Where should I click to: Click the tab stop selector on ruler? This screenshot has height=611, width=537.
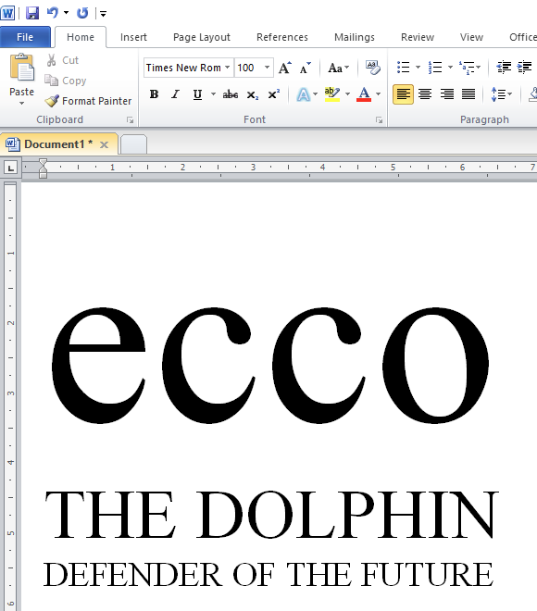[x=10, y=168]
